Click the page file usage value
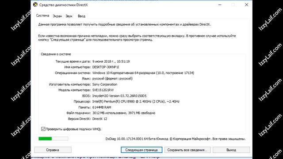This screenshot has width=283, height=159. pyautogui.click(x=124, y=113)
